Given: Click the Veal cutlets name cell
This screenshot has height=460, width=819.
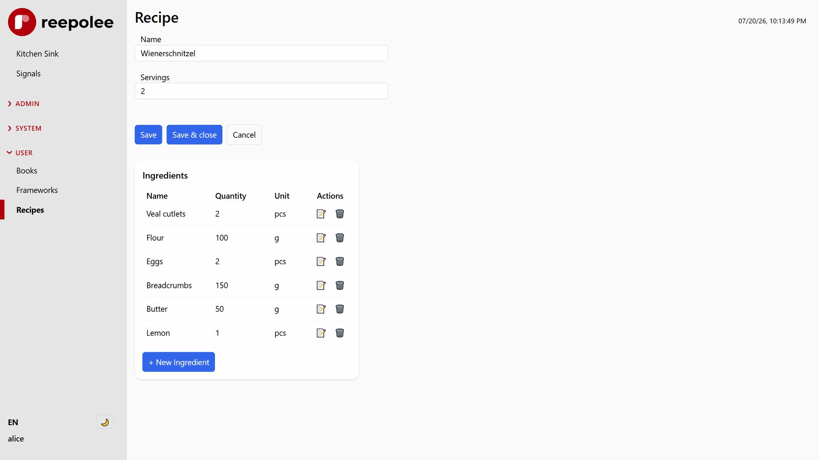Looking at the screenshot, I should tap(166, 214).
